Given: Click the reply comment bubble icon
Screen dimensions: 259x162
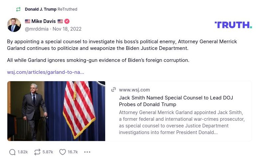Looking at the screenshot, I should [x=12, y=152].
